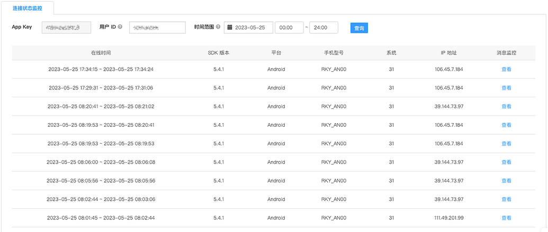Select online time 08:06:00 ~ 08:06:08 cell
The image size is (548, 232).
point(101,162)
